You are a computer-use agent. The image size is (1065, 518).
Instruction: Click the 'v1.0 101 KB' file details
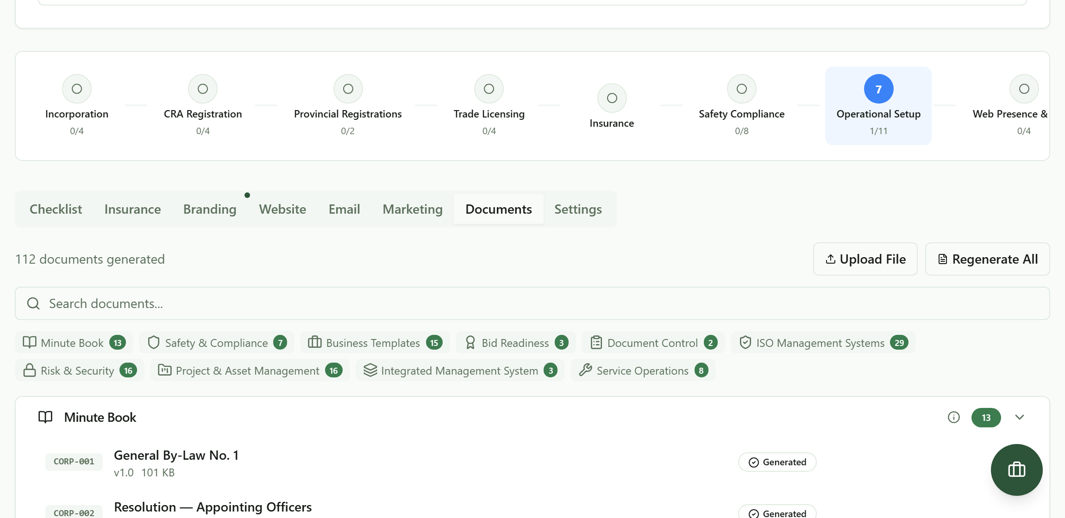(x=144, y=472)
